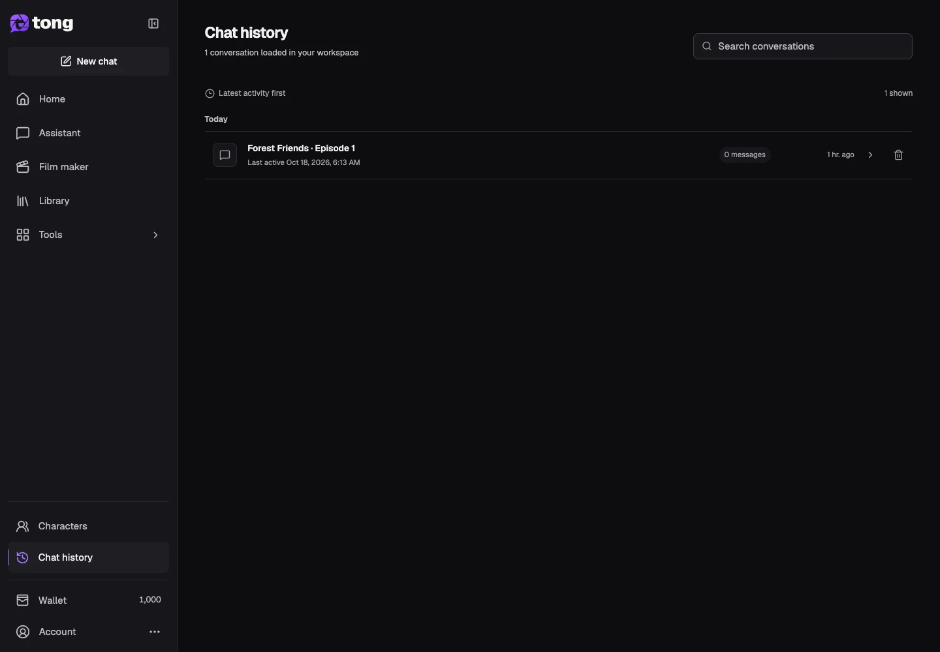Click the 0 messages badge
This screenshot has height=652, width=940.
point(745,155)
